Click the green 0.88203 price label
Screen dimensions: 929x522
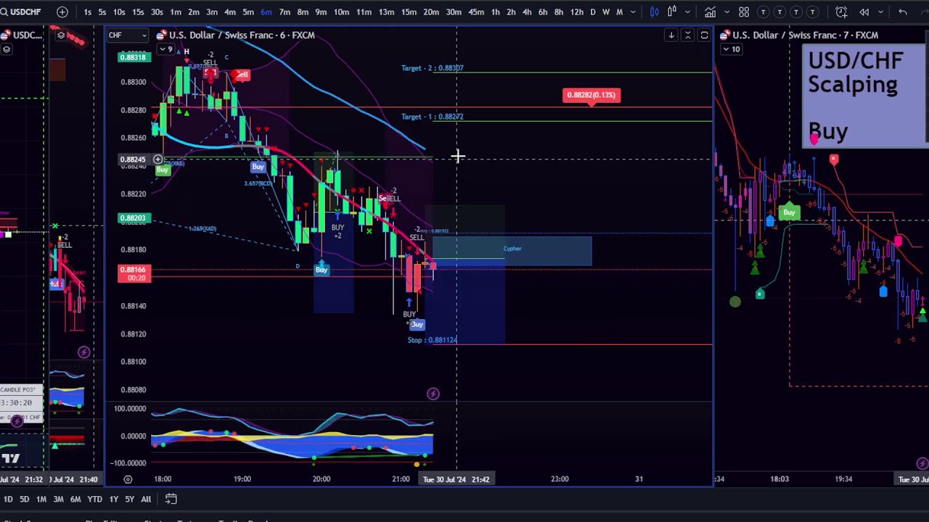(x=134, y=218)
